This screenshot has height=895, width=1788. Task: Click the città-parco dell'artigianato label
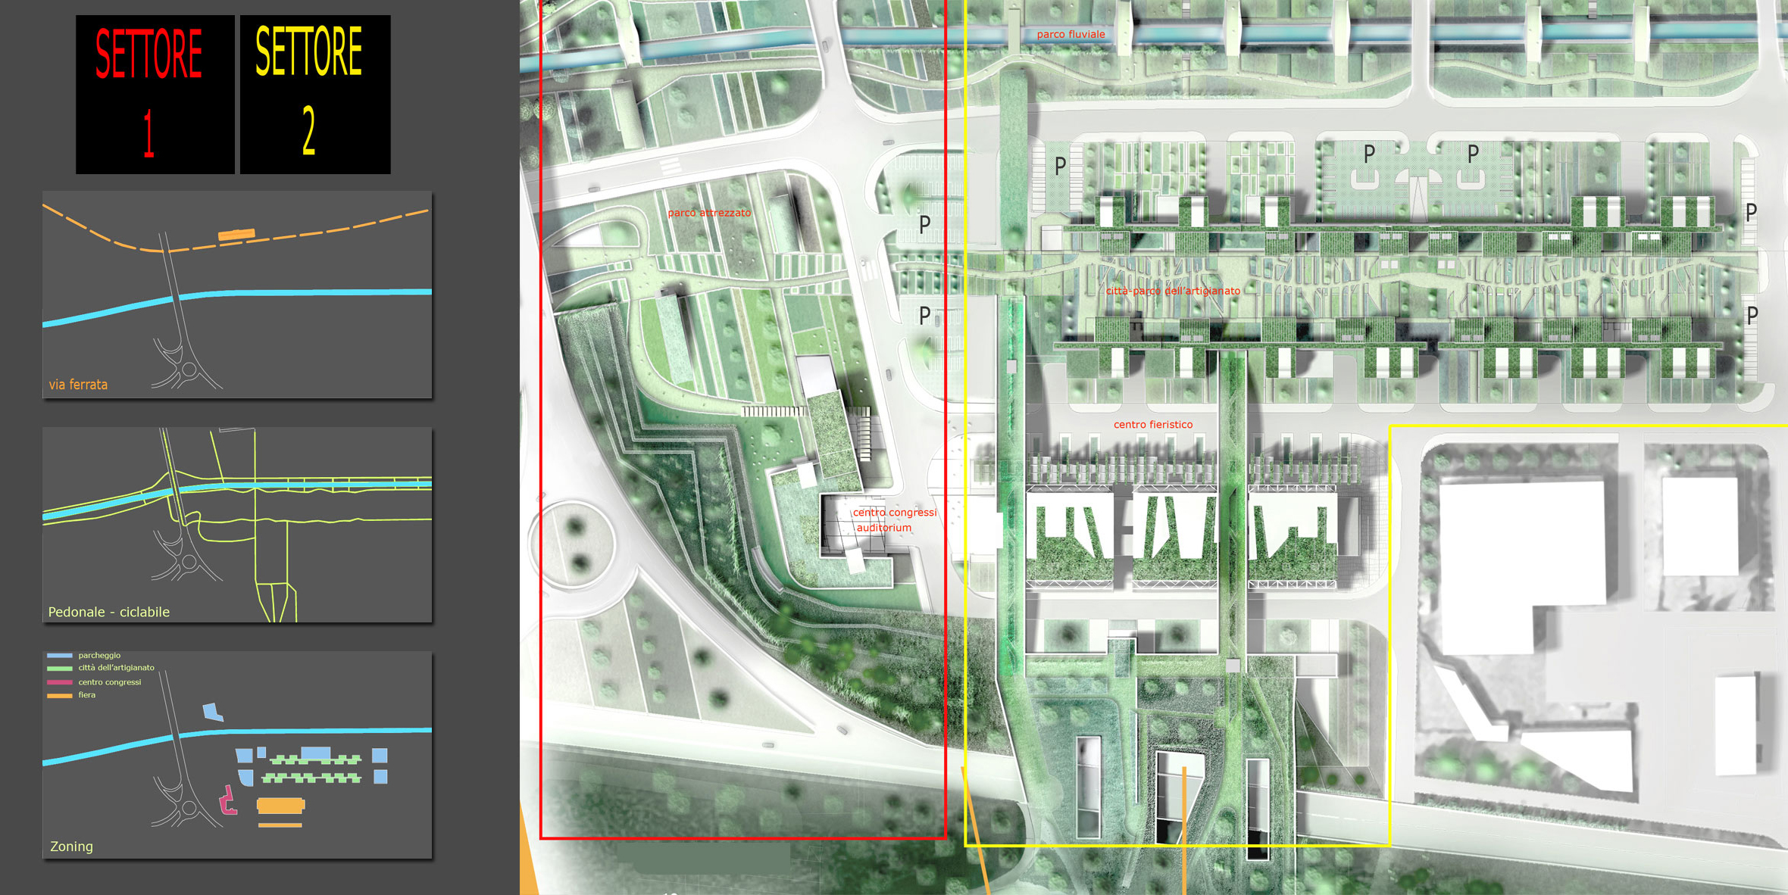[1173, 291]
